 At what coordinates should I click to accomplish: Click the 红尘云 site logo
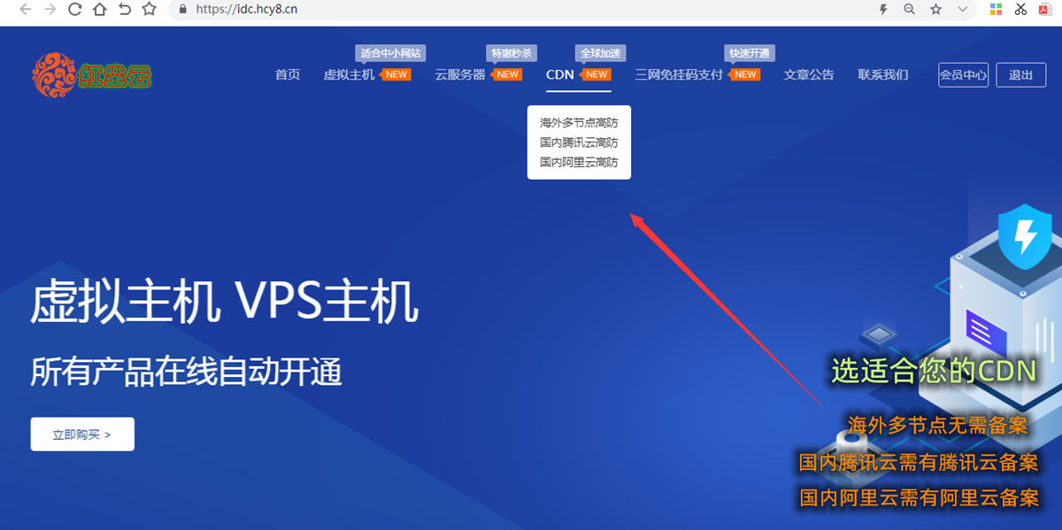coord(92,75)
